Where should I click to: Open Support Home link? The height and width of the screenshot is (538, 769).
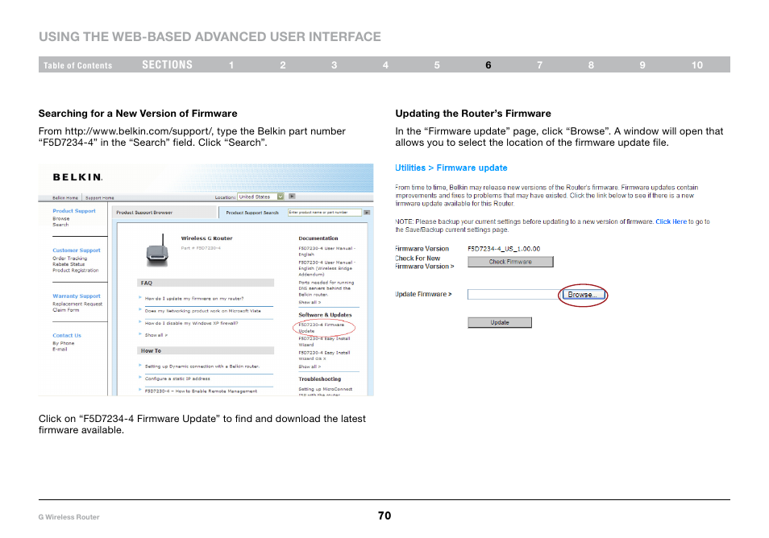point(100,198)
